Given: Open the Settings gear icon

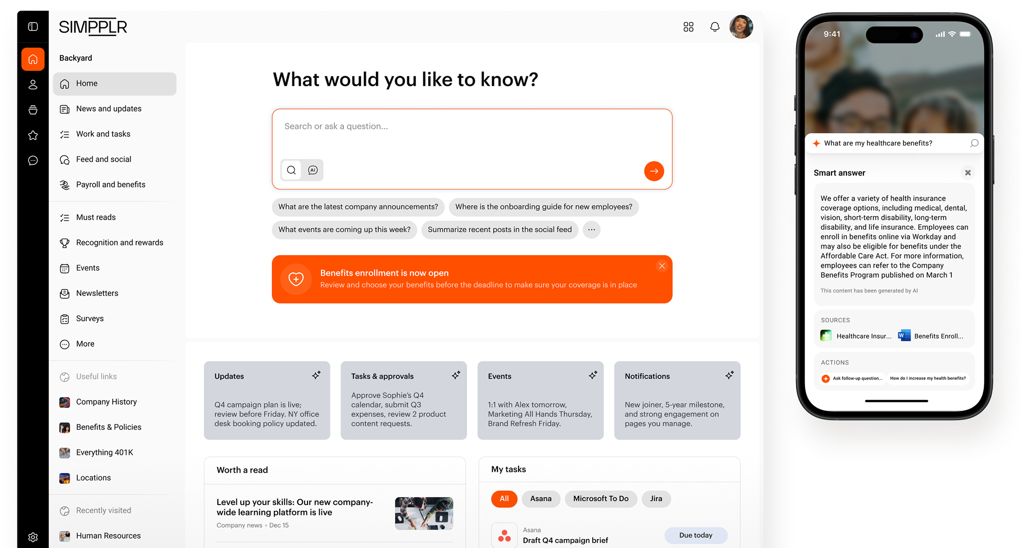Looking at the screenshot, I should pos(33,537).
